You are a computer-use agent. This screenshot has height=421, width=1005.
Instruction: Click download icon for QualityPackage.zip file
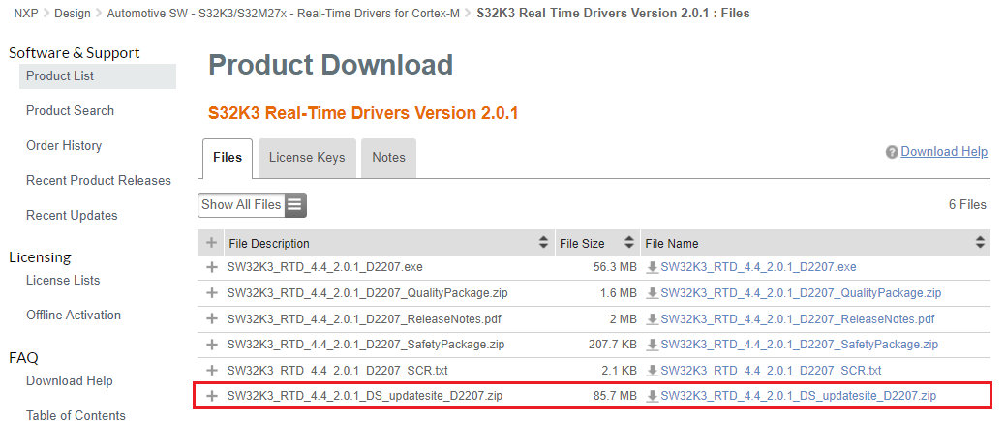coord(653,293)
